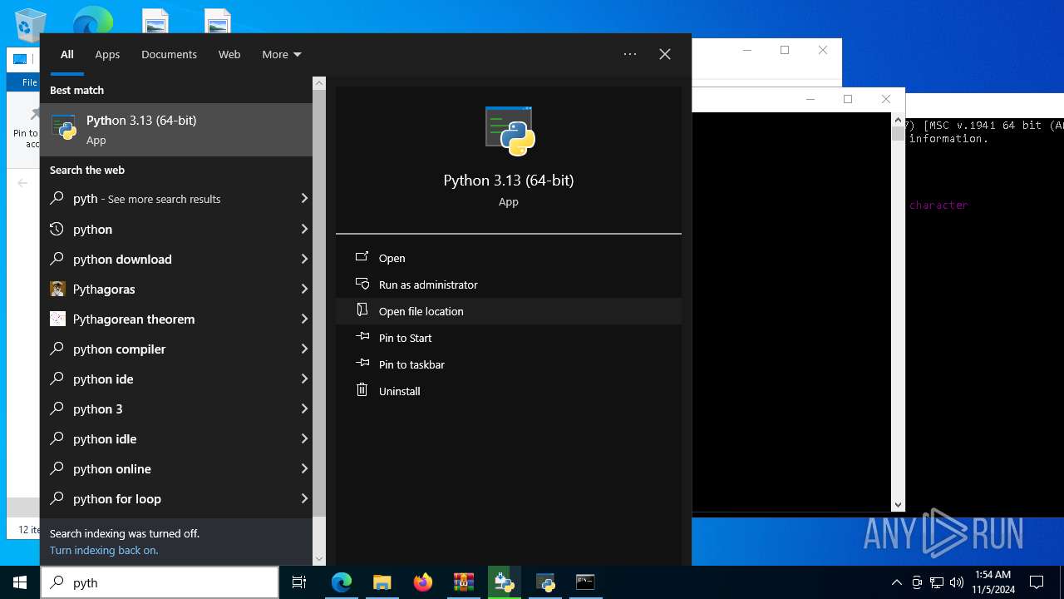This screenshot has width=1064, height=599.
Task: Switch to Python console taskbar icon
Action: (545, 582)
